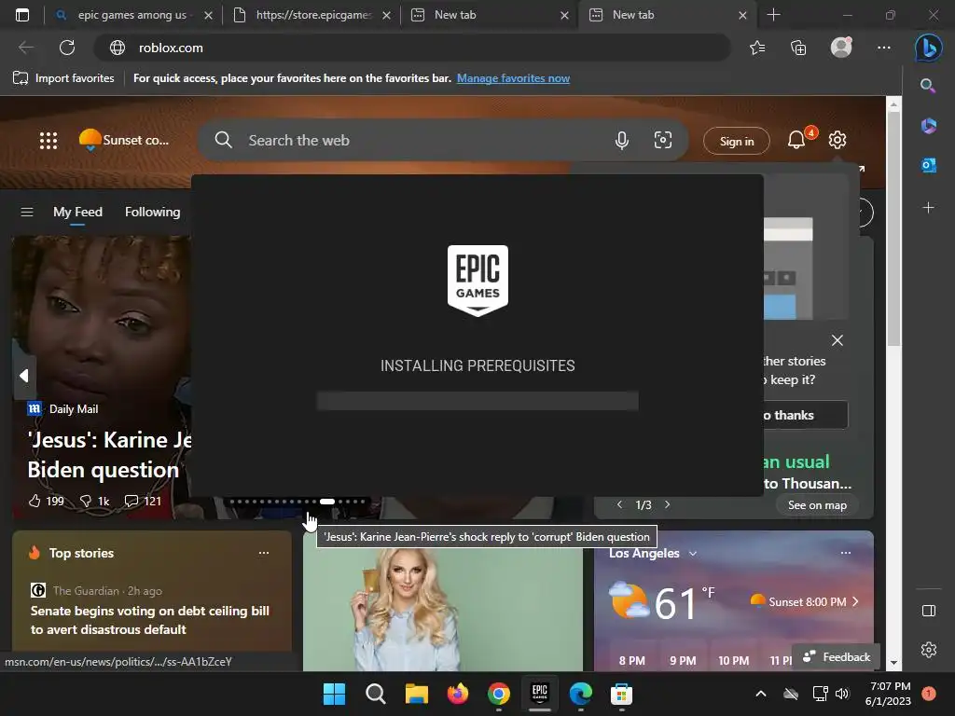Open the MSN app launcher grid
Image resolution: width=955 pixels, height=716 pixels.
click(x=48, y=141)
